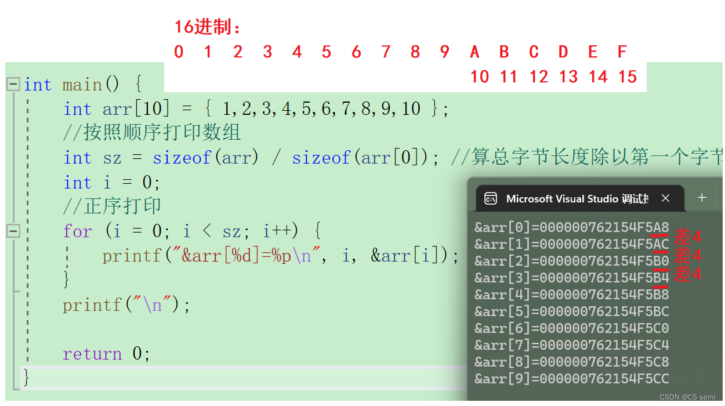The height and width of the screenshot is (406, 725).
Task: Click the command prompt icon on the console tab
Action: coord(491,198)
